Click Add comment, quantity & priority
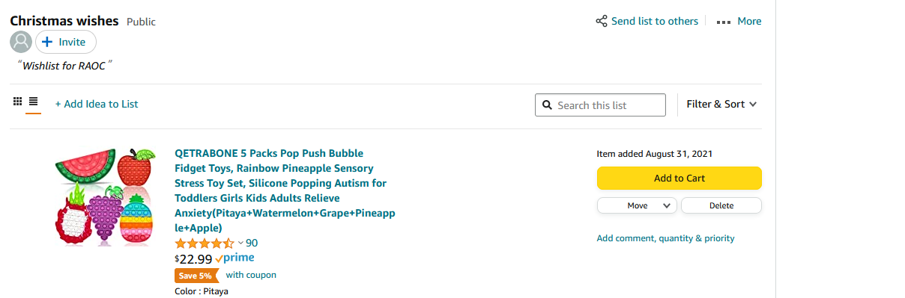Screen dimensions: 905x298 pyautogui.click(x=665, y=238)
